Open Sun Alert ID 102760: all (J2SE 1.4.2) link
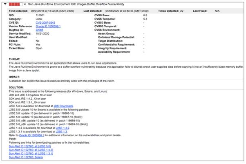The image size is (246, 164). coord(31,150)
